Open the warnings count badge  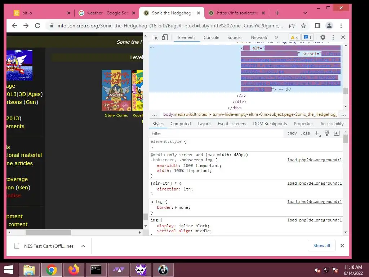(x=294, y=37)
